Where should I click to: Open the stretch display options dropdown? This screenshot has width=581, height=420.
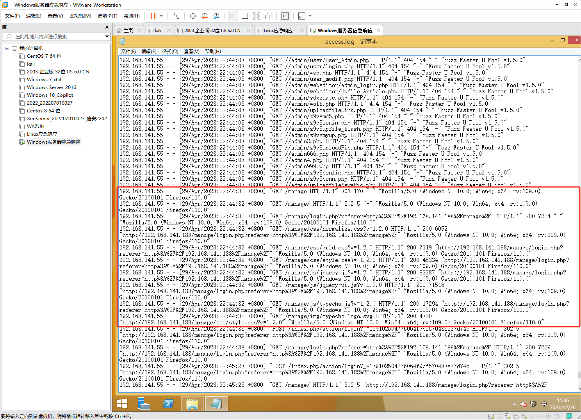[x=310, y=16]
